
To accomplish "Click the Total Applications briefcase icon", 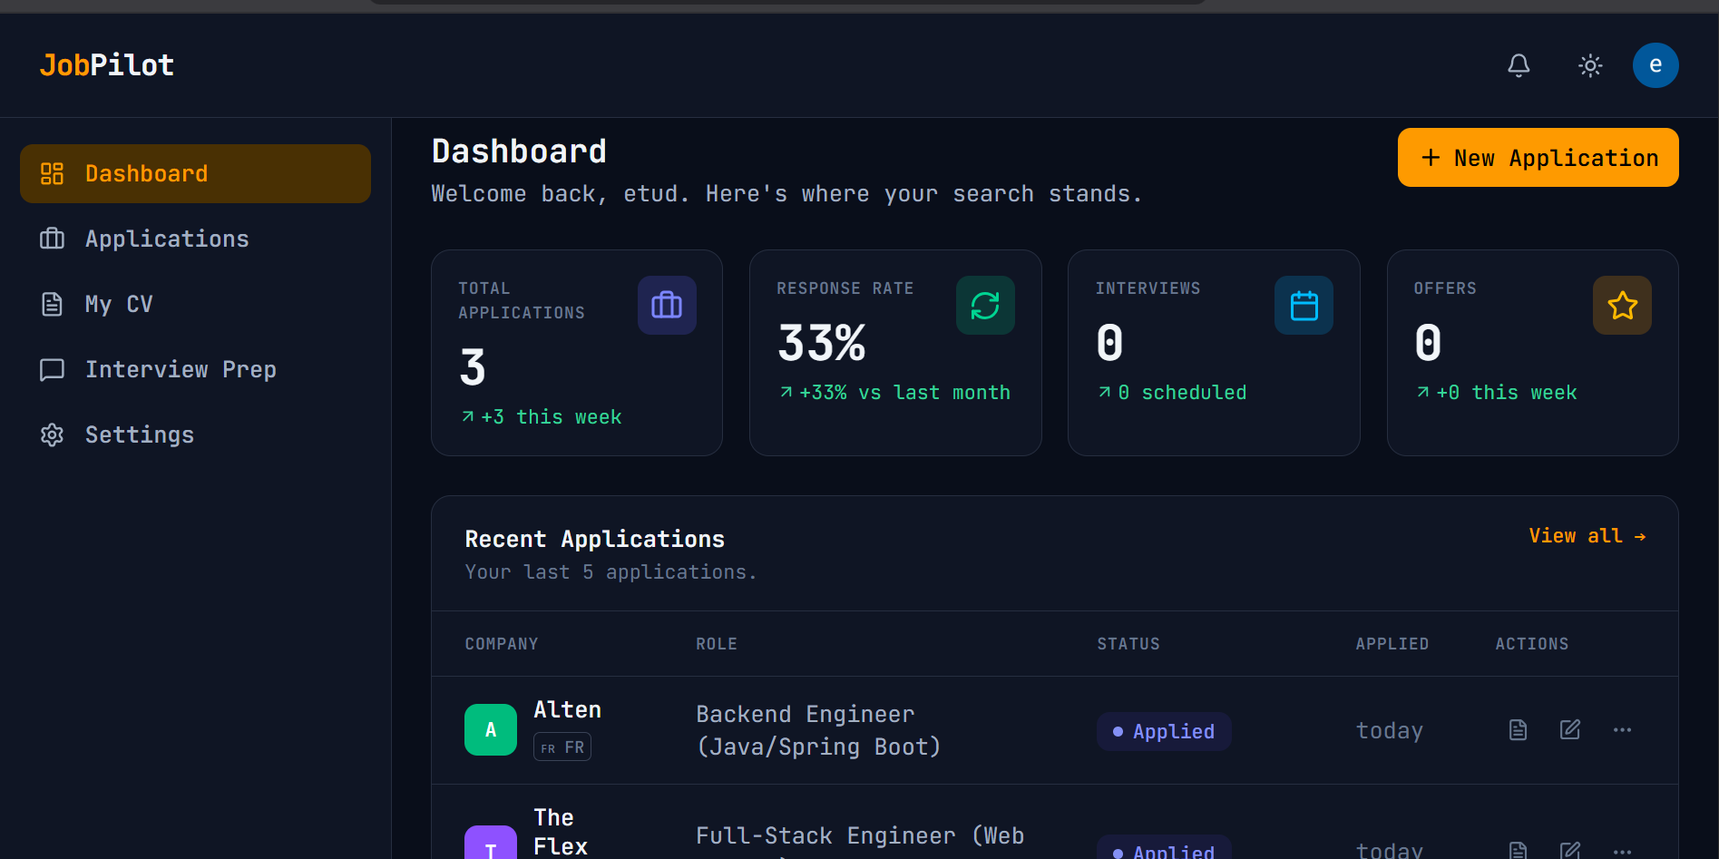I will (667, 305).
